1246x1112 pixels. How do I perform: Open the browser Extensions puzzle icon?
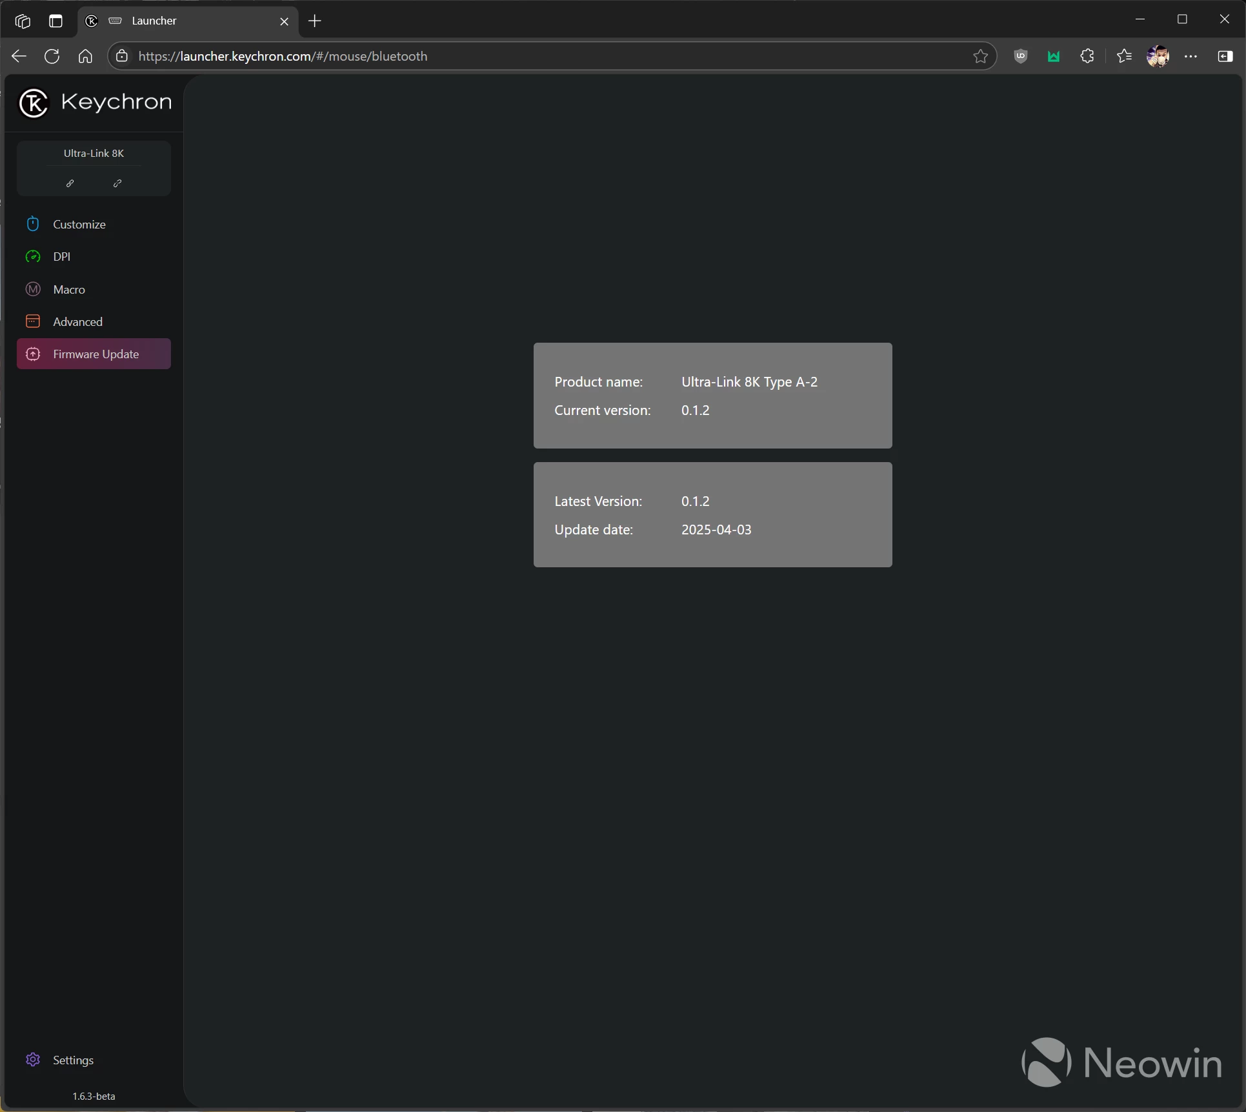click(x=1087, y=56)
